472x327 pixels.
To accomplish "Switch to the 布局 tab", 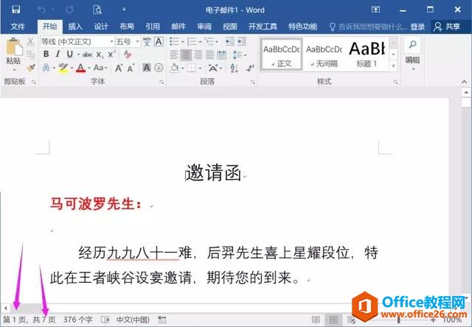I will pyautogui.click(x=127, y=27).
